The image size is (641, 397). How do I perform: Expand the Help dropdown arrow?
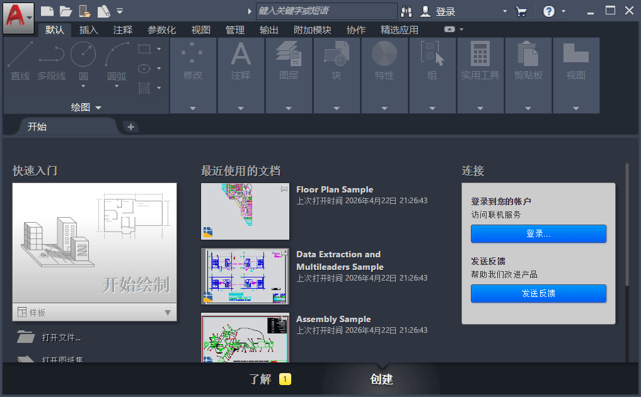click(563, 11)
